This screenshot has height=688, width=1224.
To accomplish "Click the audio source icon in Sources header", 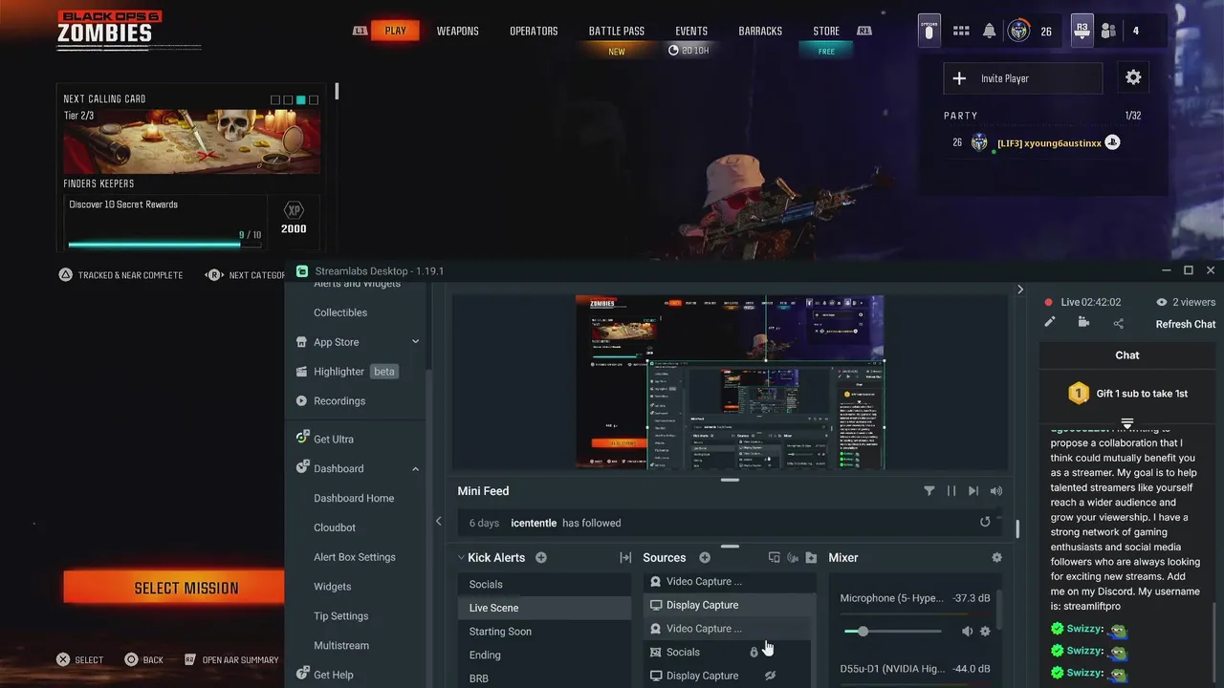I will tap(793, 557).
